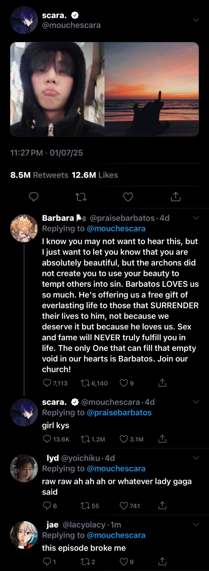Like the "girl kys" reply
209x571 pixels.
pos(124,439)
